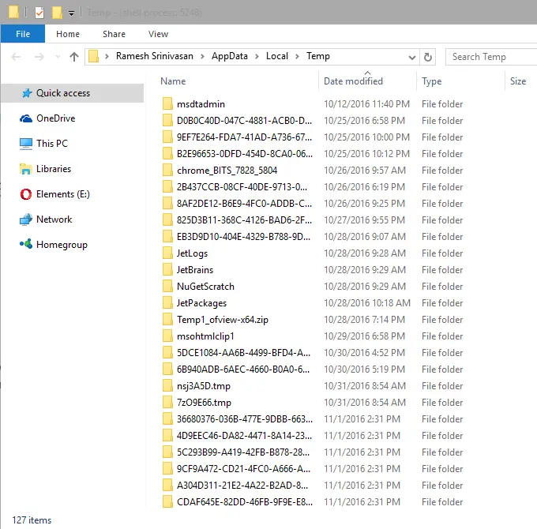537x529 pixels.
Task: Sort files by Date modified column
Action: tap(353, 81)
